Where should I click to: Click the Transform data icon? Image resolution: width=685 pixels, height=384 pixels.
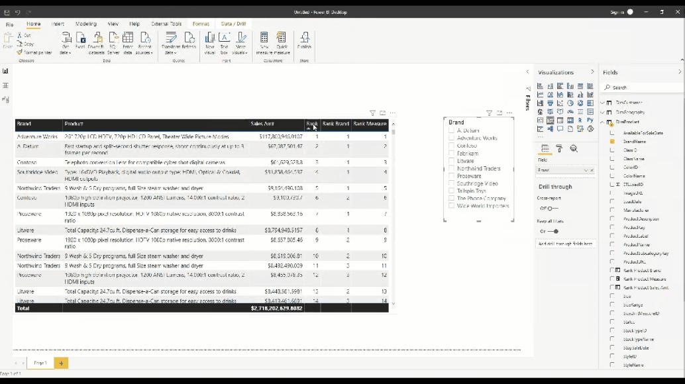tap(170, 43)
